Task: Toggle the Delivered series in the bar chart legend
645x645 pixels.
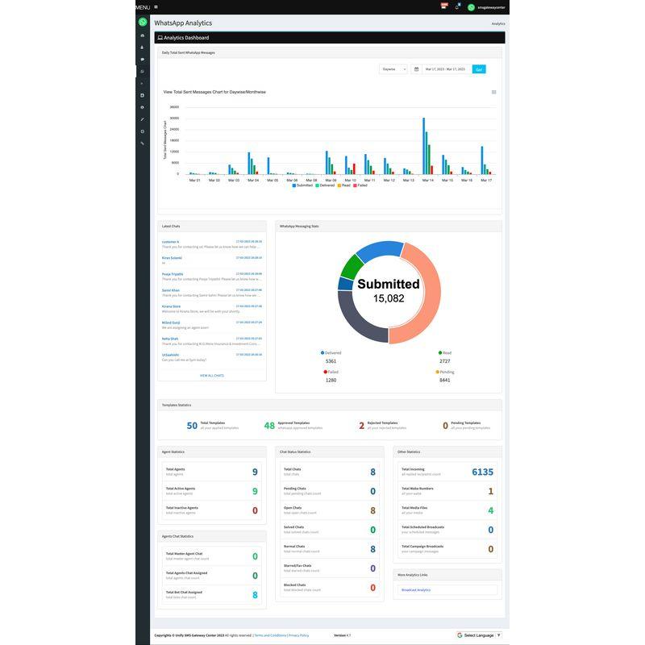Action: tap(325, 185)
